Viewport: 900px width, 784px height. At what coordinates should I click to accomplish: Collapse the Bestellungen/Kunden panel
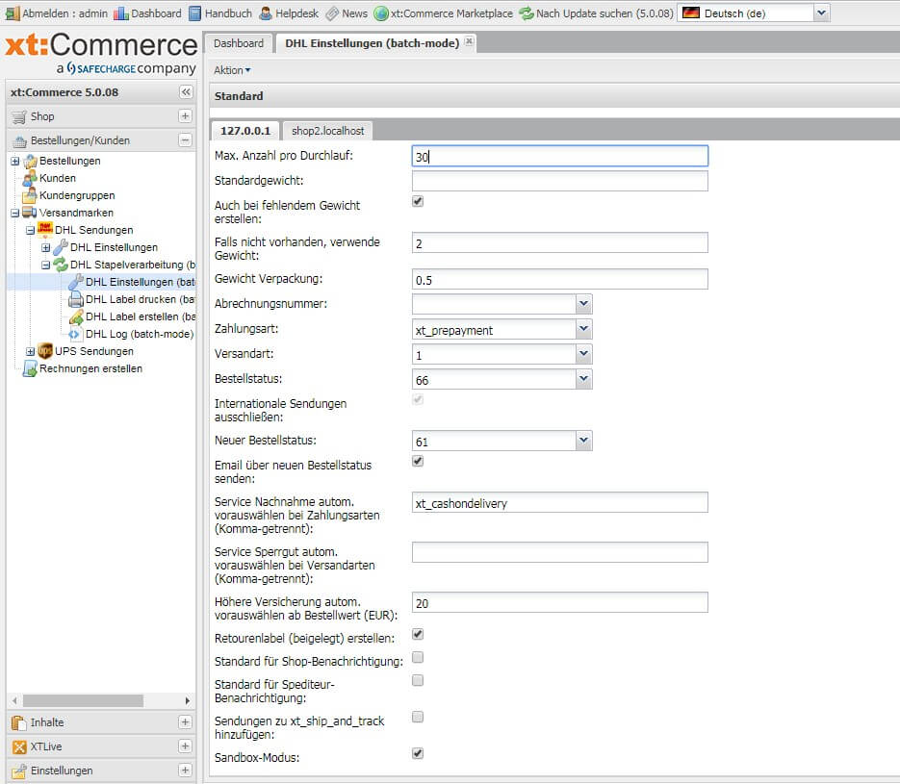click(x=186, y=139)
